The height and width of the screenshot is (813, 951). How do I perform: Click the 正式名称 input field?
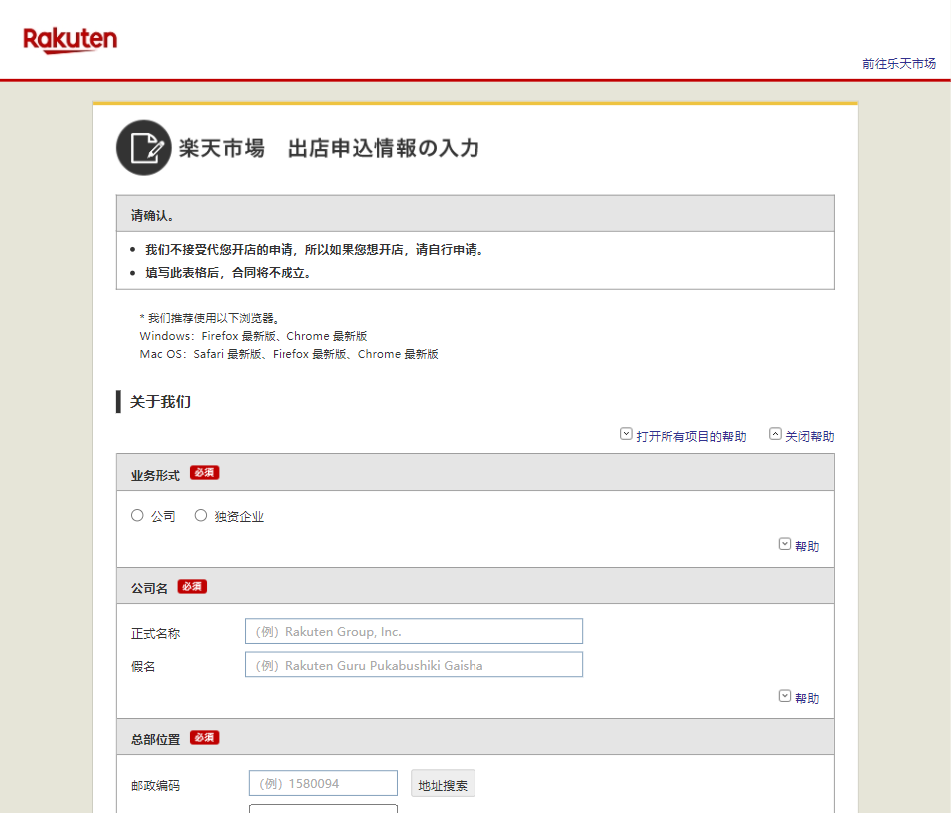[414, 631]
